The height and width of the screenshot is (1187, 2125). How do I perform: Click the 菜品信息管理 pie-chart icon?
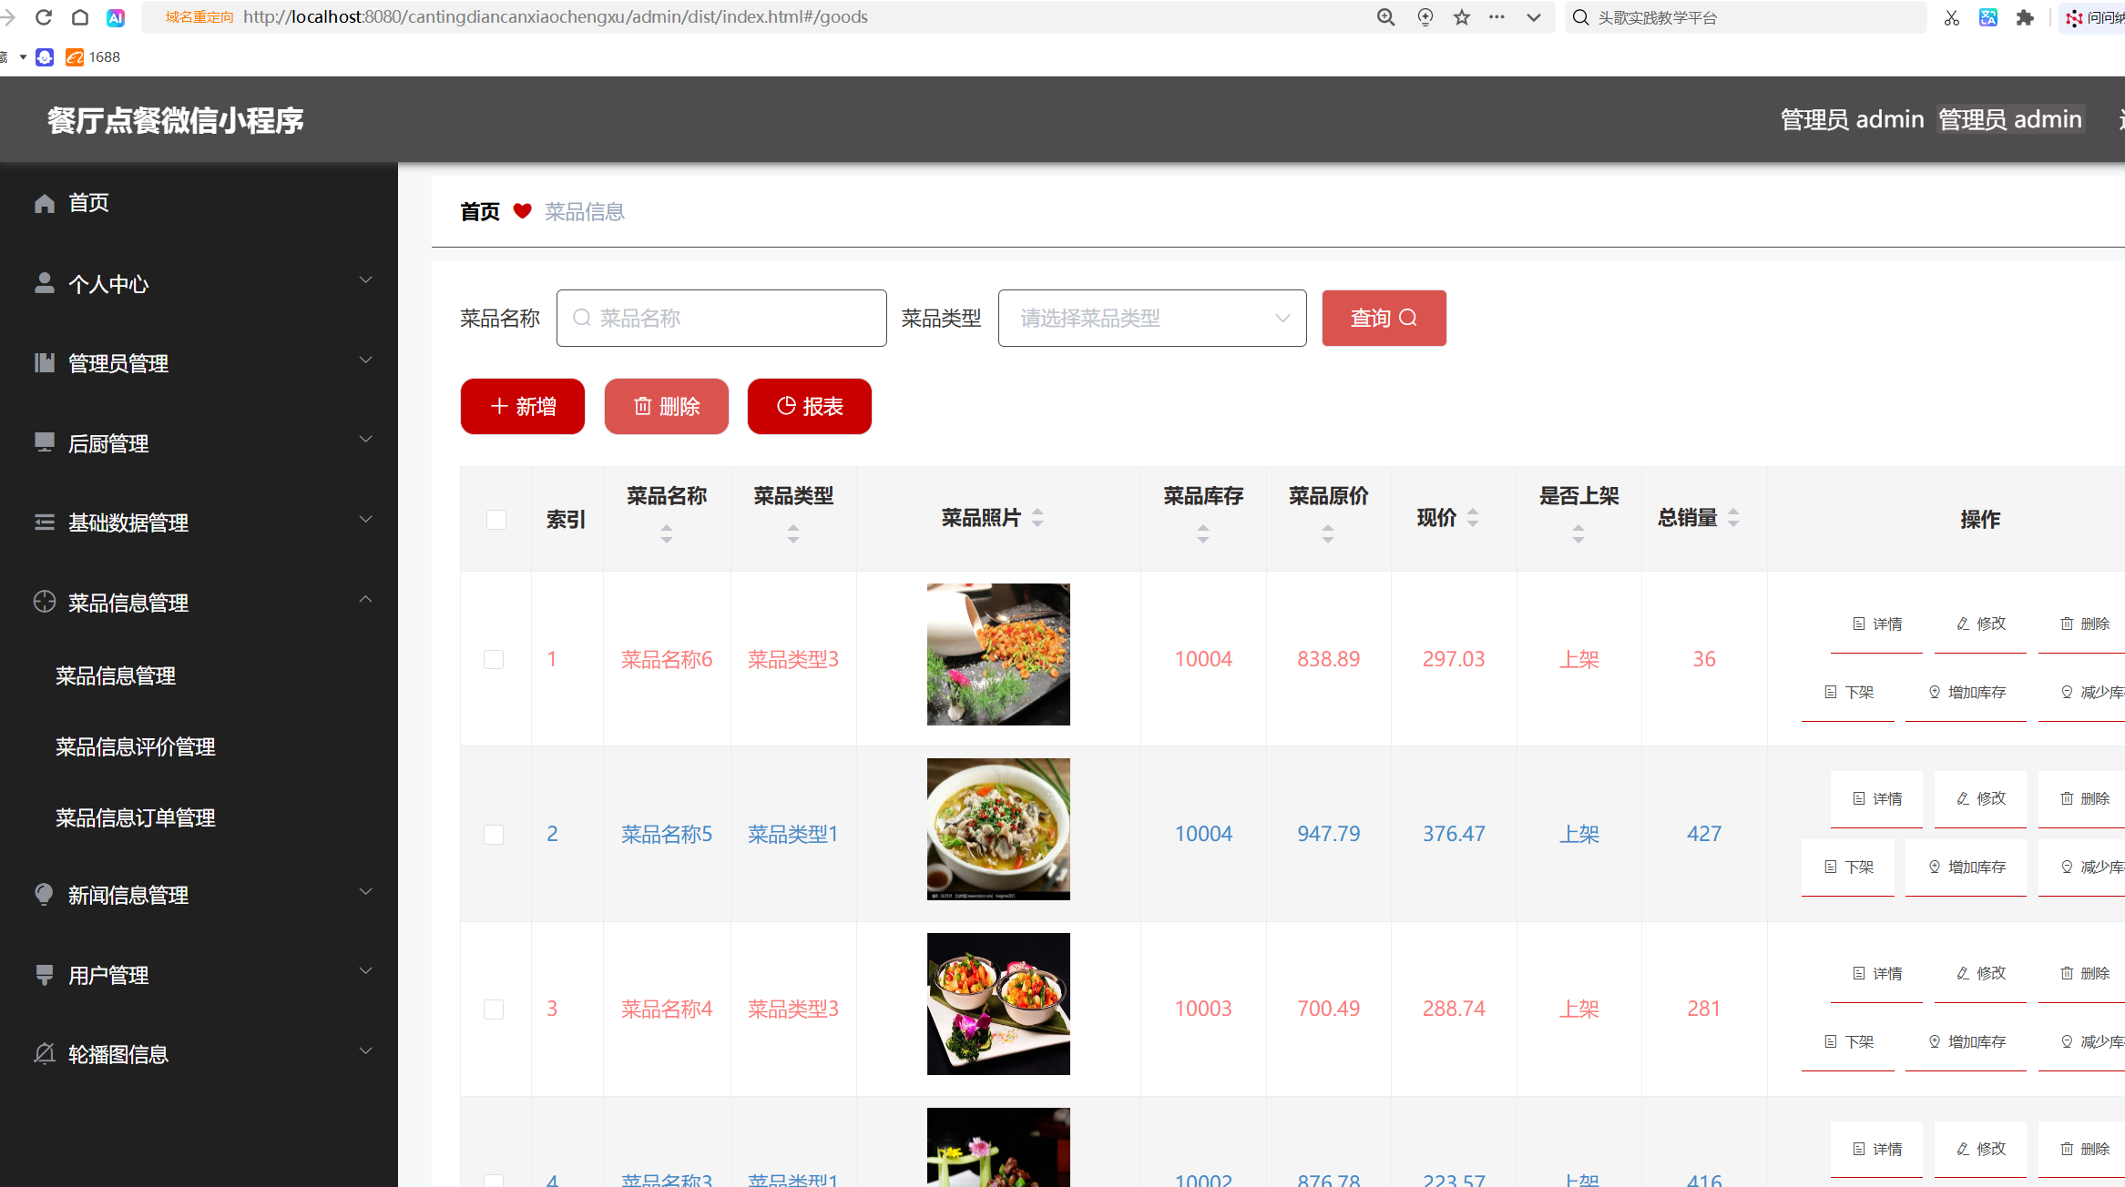(x=44, y=602)
